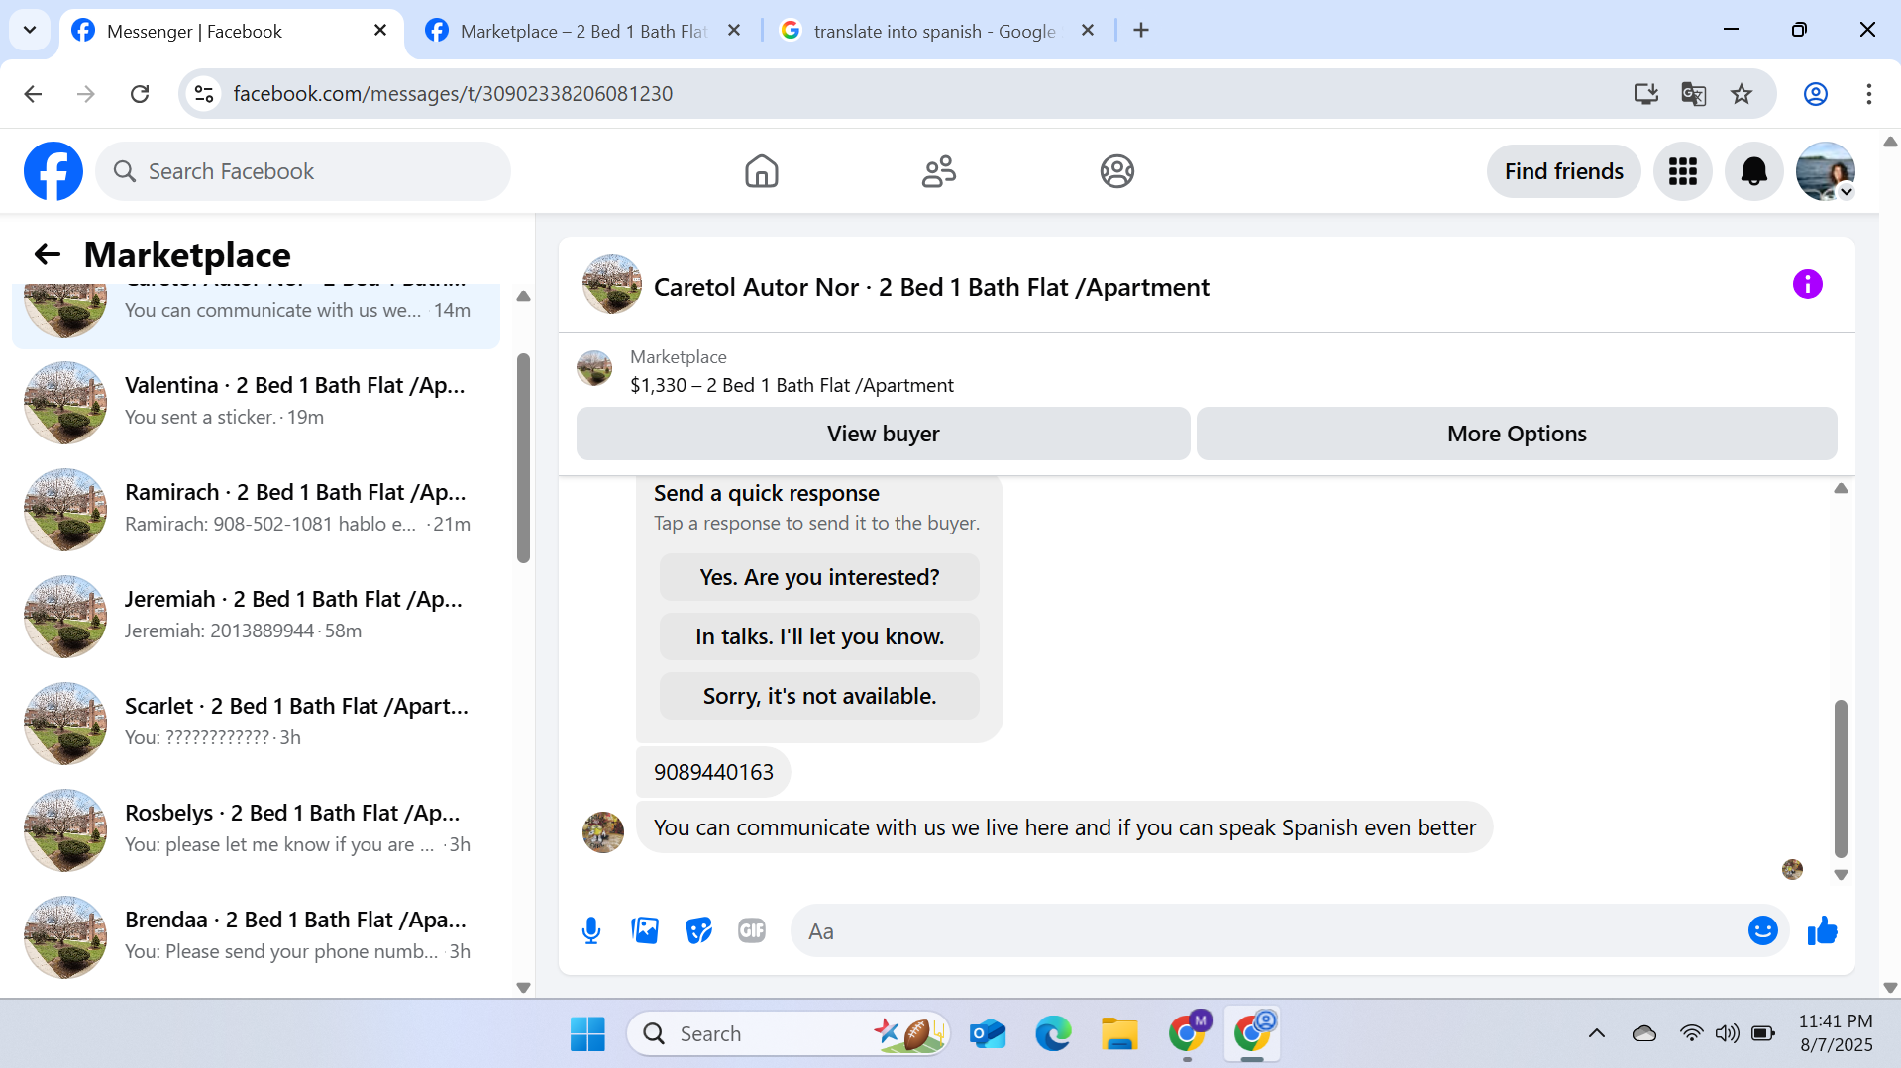Open Chrome three-dot menu

pos(1868,94)
